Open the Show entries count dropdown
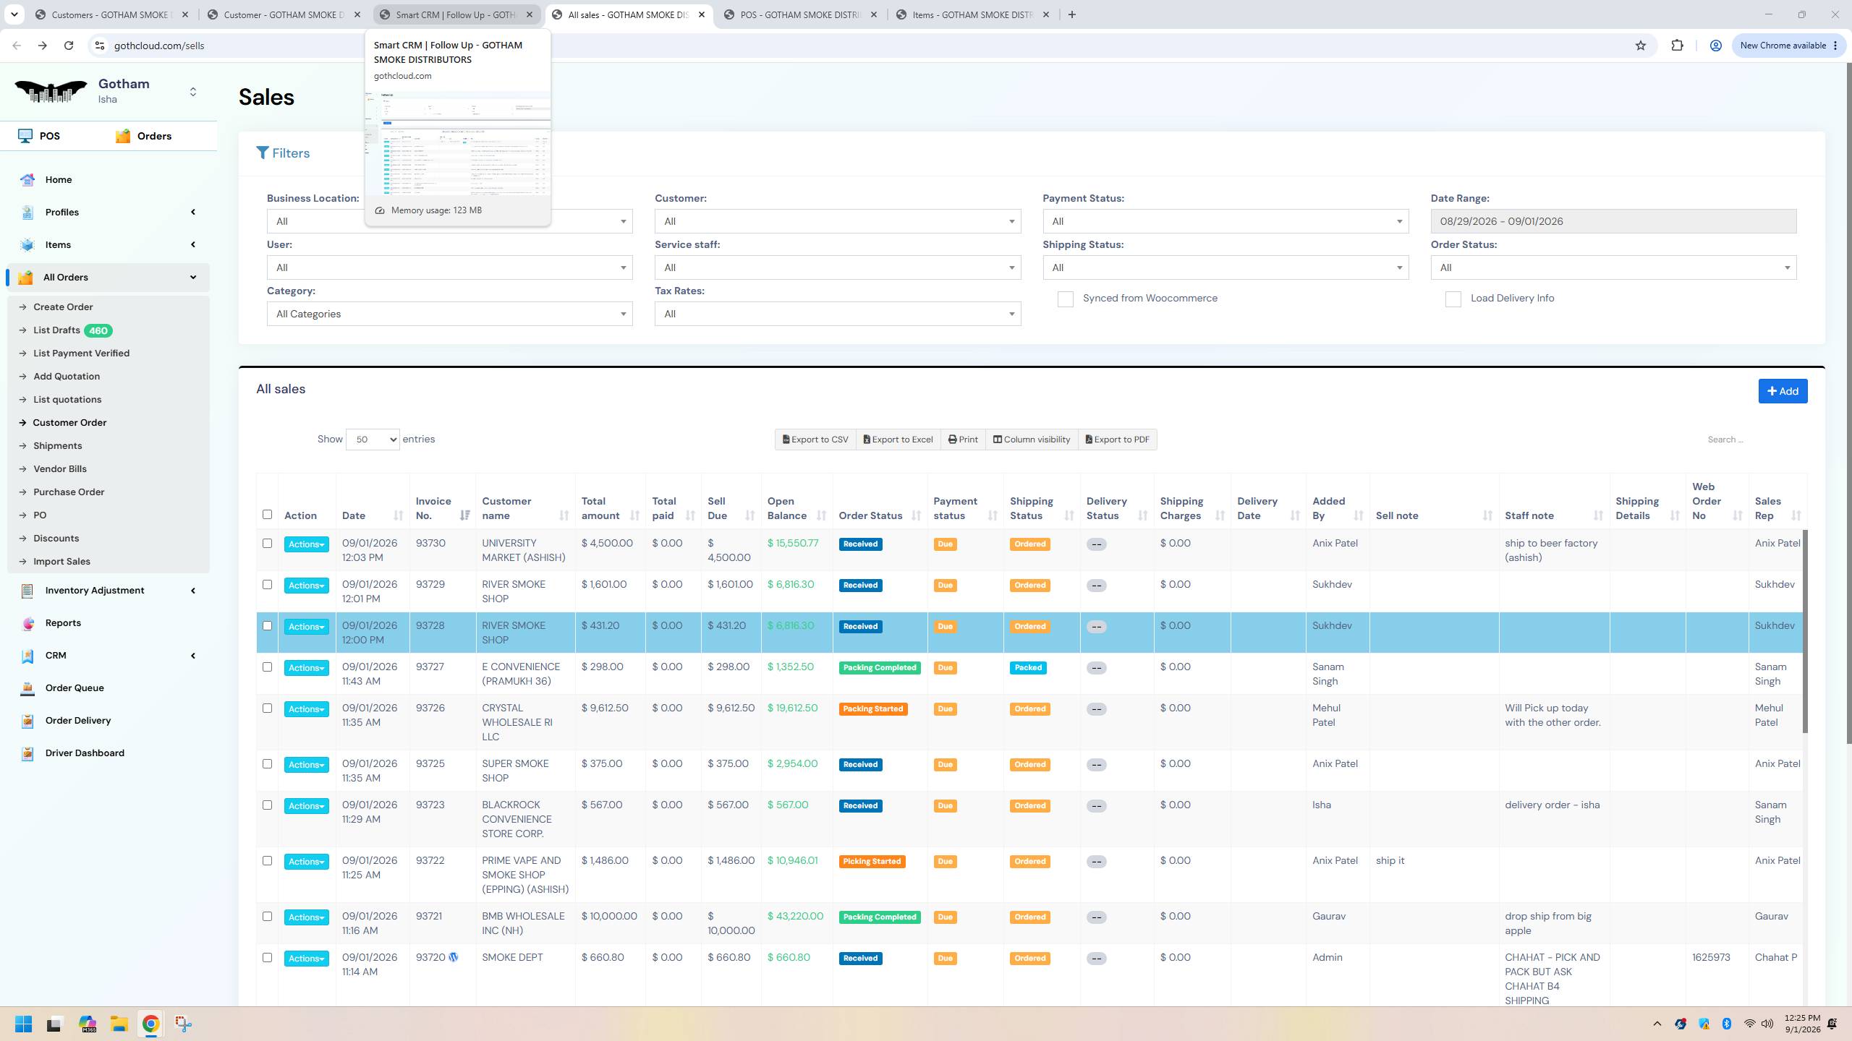This screenshot has height=1041, width=1852. (x=373, y=440)
